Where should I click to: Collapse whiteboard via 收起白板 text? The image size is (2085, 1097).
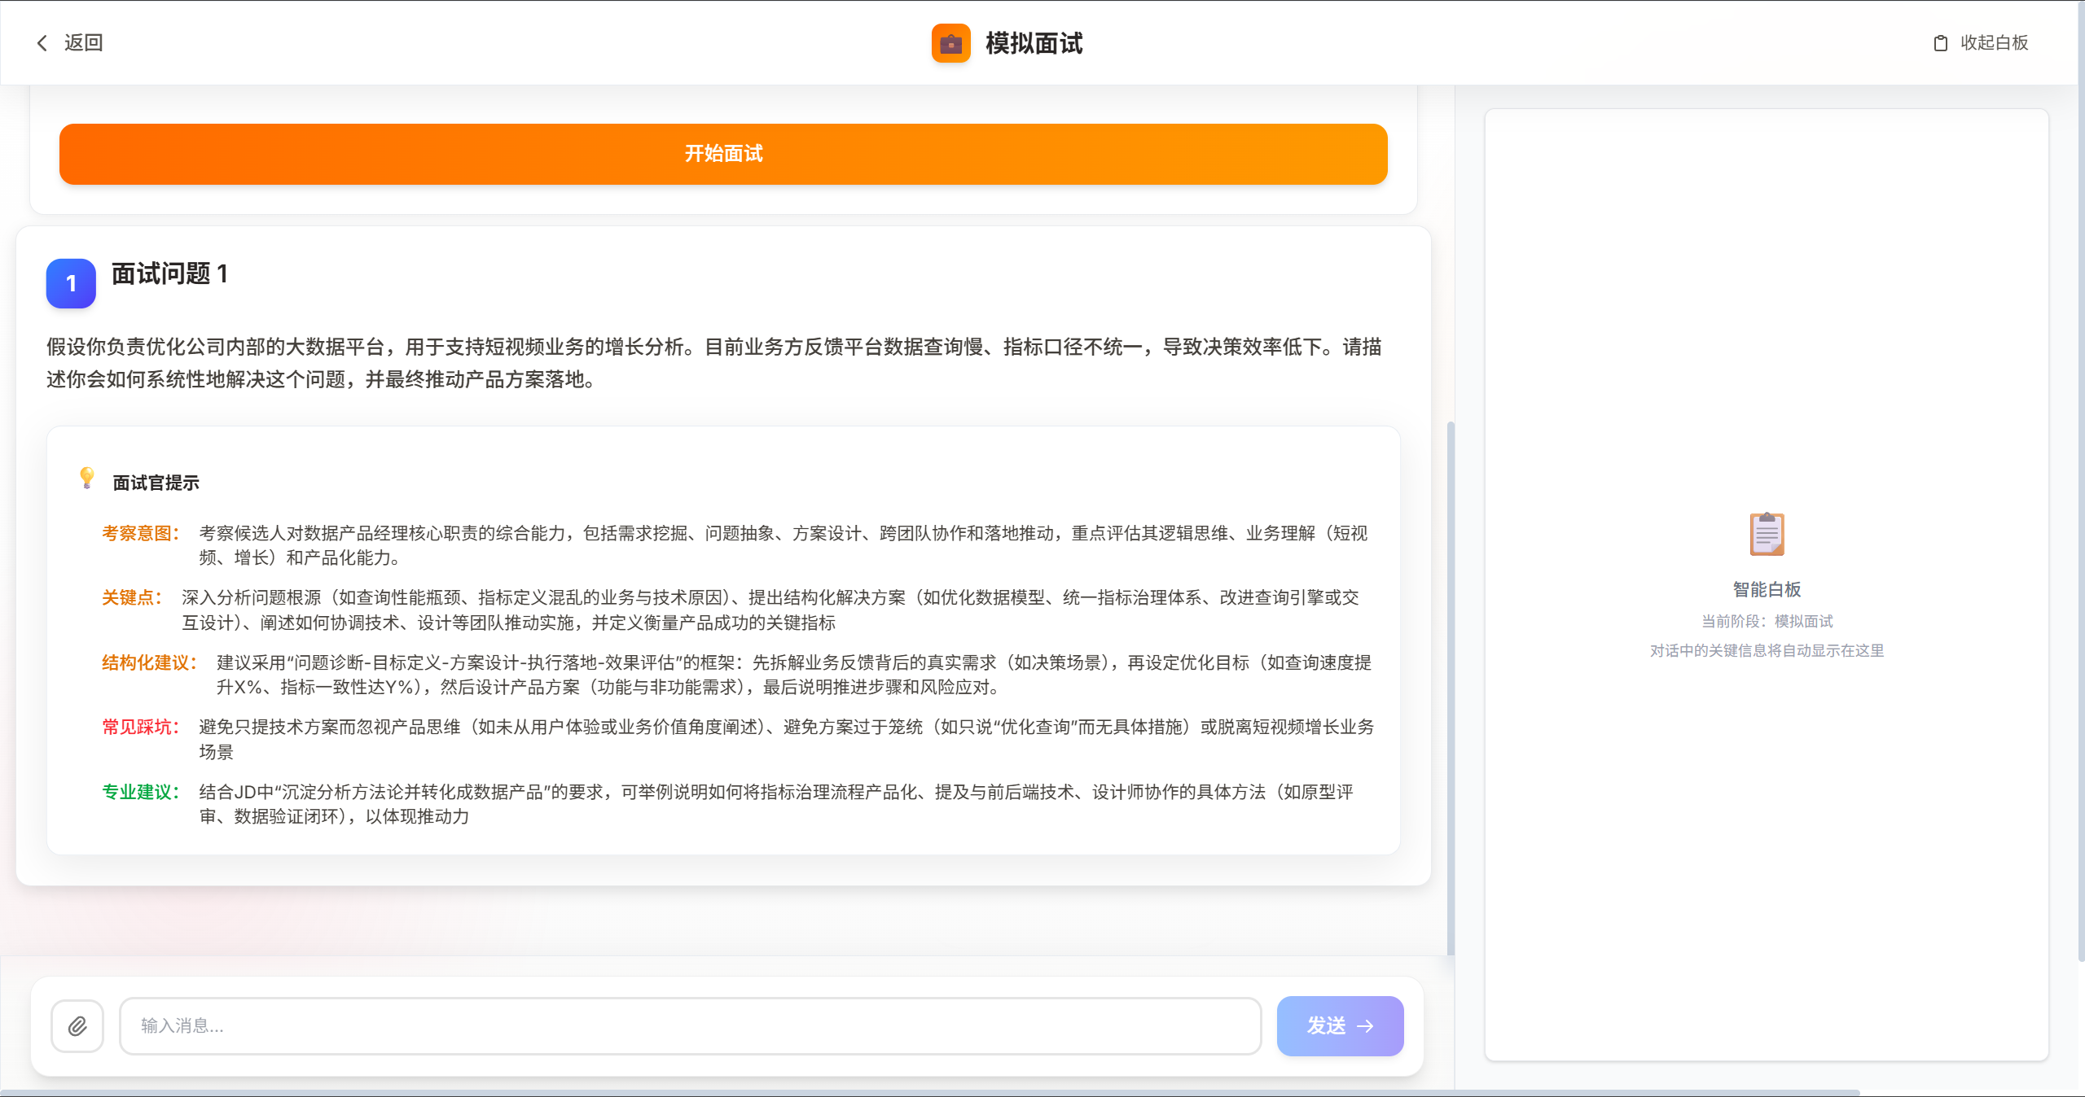coord(1994,43)
